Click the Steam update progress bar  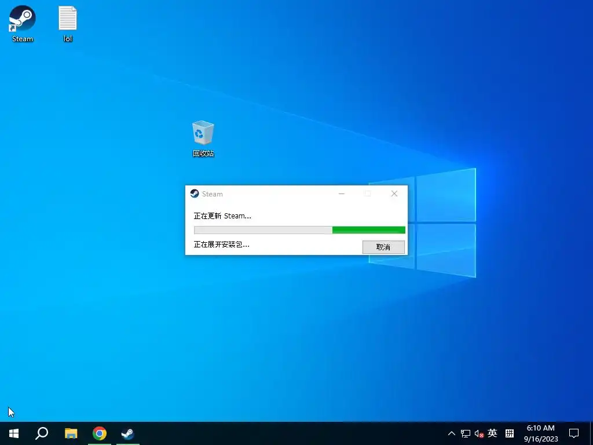click(x=299, y=230)
